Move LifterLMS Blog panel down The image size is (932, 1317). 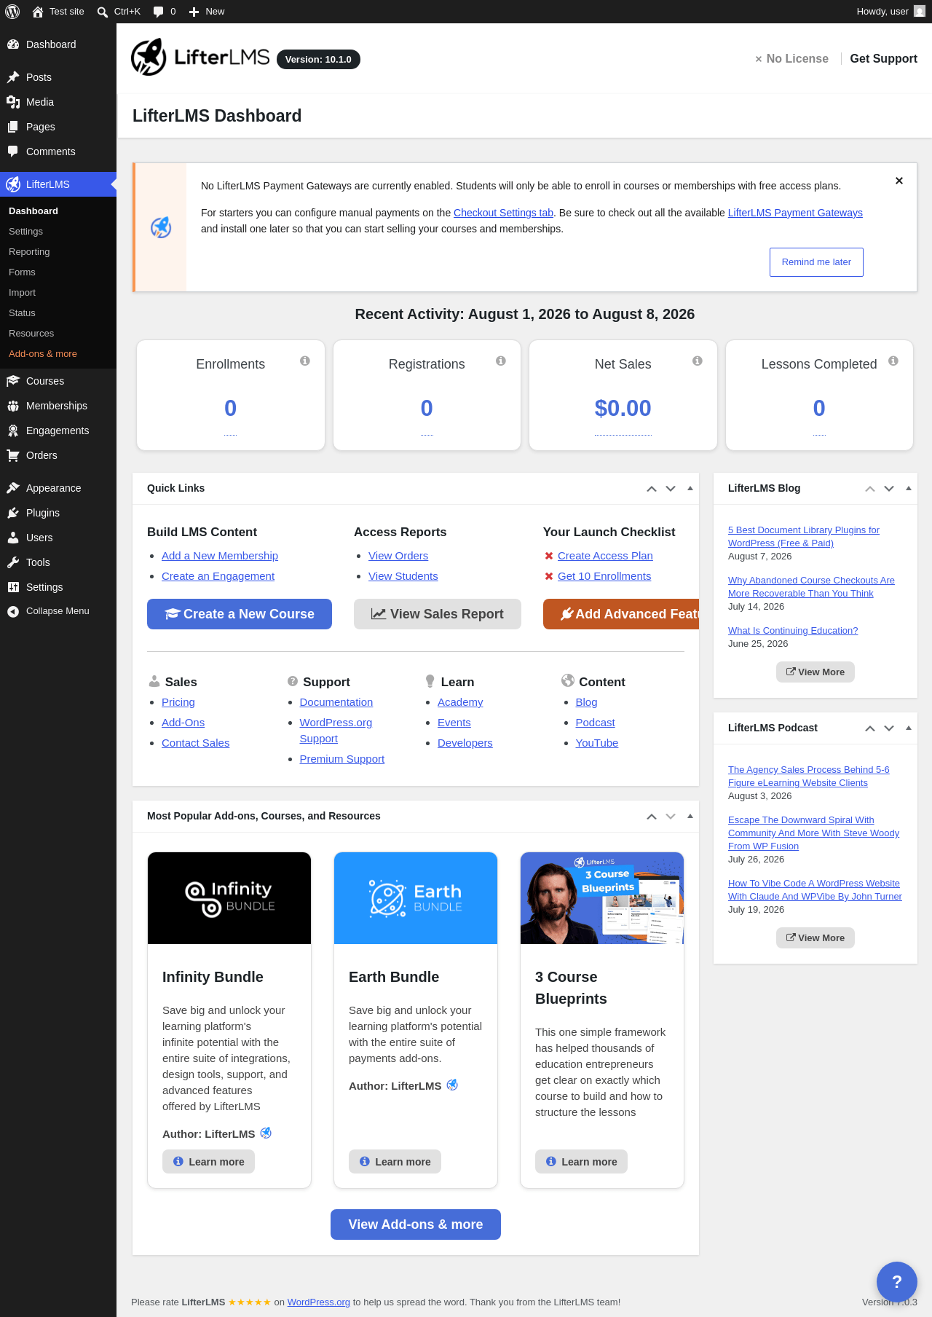pos(889,489)
